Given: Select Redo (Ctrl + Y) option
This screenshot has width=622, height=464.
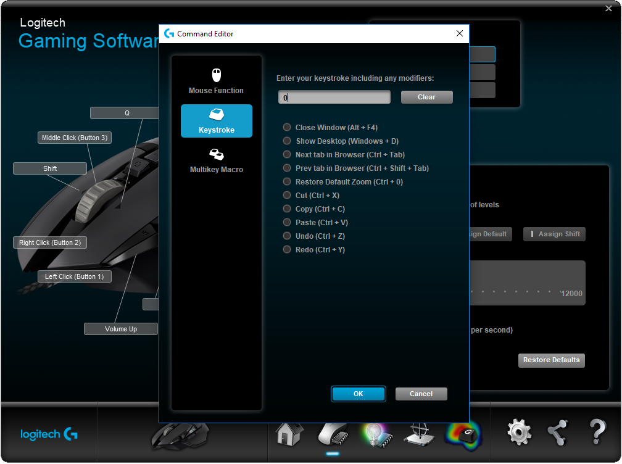Looking at the screenshot, I should [313, 249].
